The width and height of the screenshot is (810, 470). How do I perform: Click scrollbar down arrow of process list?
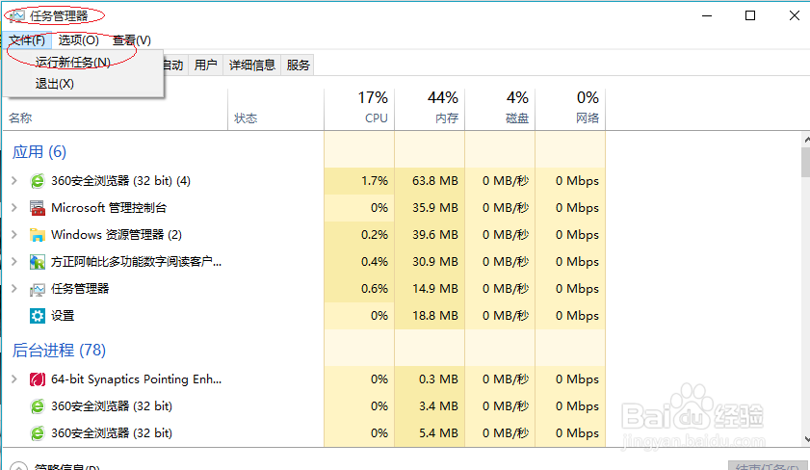806,439
